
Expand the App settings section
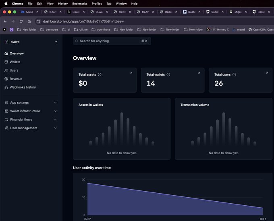[x=31, y=103]
